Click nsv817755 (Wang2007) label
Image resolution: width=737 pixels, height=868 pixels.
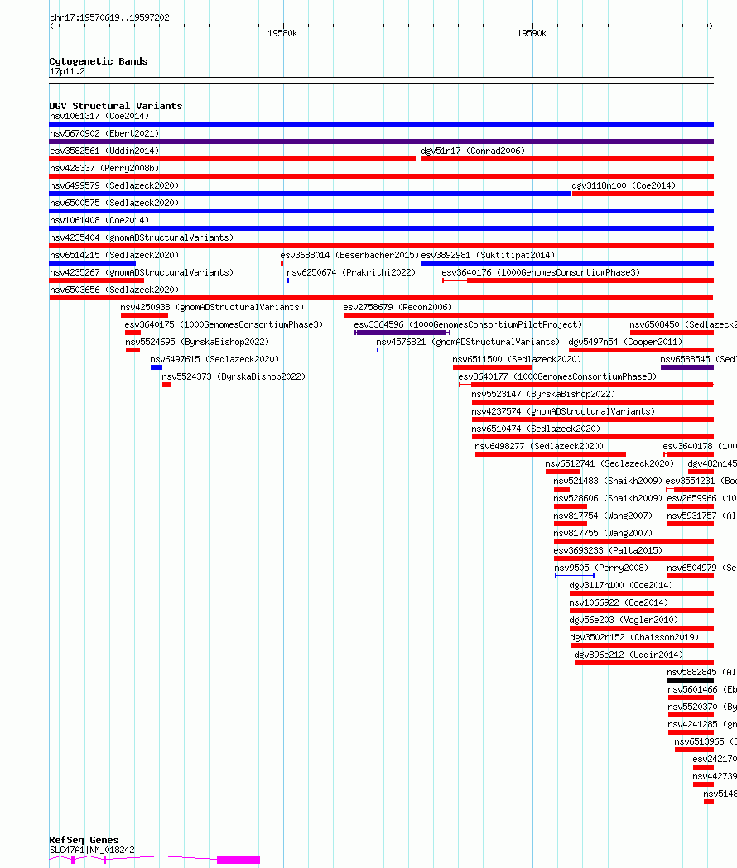[x=602, y=533]
